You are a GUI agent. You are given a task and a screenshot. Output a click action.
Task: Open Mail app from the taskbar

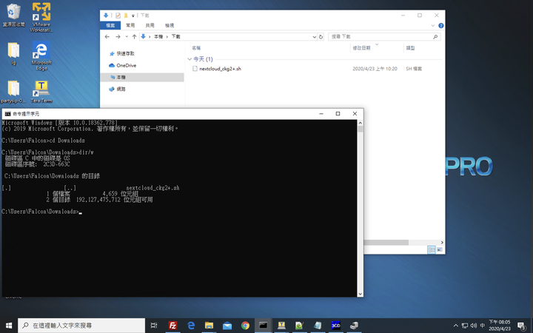click(227, 326)
